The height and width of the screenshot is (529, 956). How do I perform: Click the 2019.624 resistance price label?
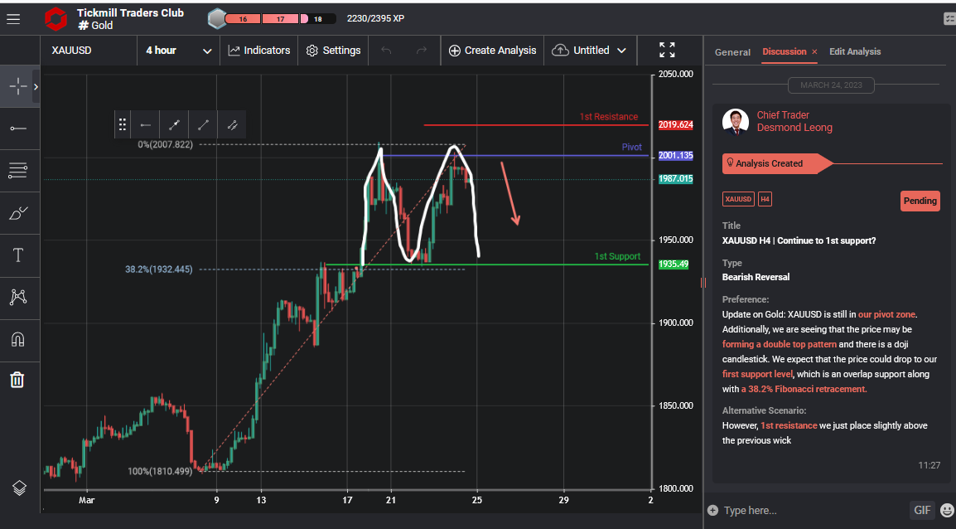[675, 125]
